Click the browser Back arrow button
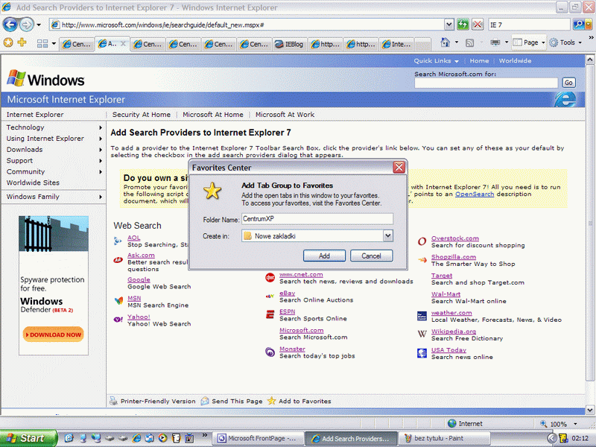596x447 pixels. [10, 25]
